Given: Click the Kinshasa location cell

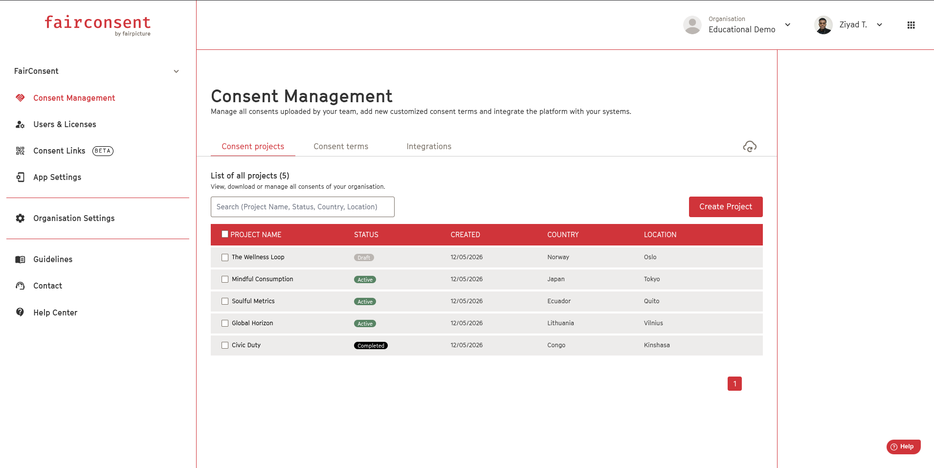Looking at the screenshot, I should click(x=657, y=345).
